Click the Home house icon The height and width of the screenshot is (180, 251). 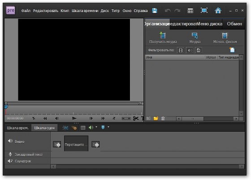tap(218, 11)
